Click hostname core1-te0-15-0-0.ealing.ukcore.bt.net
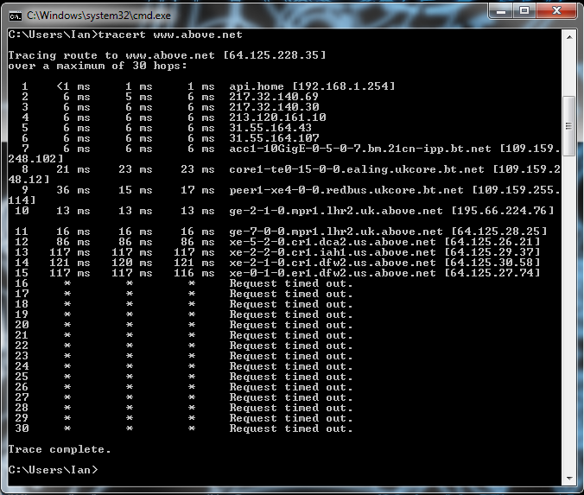The height and width of the screenshot is (495, 584). 357,169
